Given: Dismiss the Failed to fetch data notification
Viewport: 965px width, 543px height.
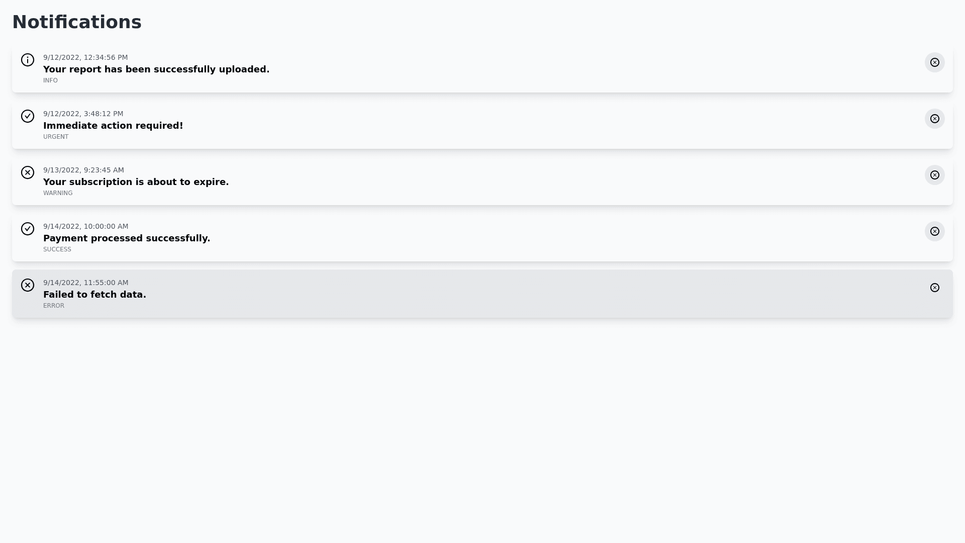Looking at the screenshot, I should [x=935, y=288].
